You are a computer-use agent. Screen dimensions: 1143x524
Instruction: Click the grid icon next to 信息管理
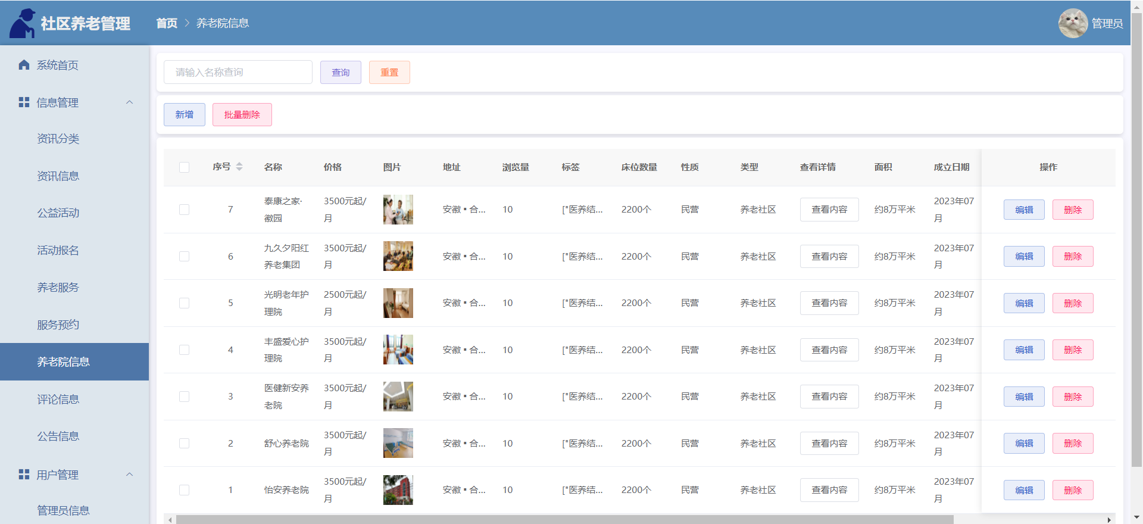[24, 102]
